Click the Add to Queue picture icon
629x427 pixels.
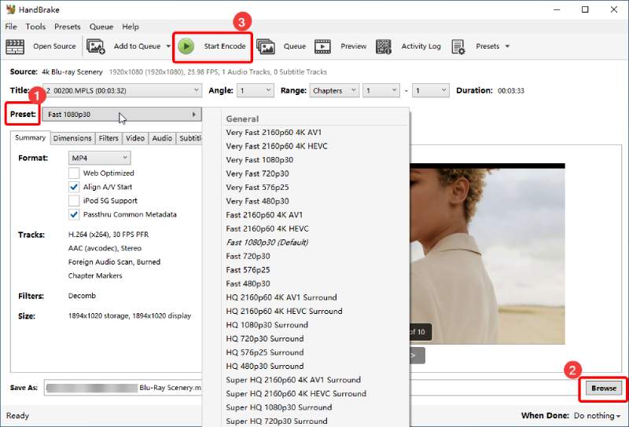click(x=95, y=46)
